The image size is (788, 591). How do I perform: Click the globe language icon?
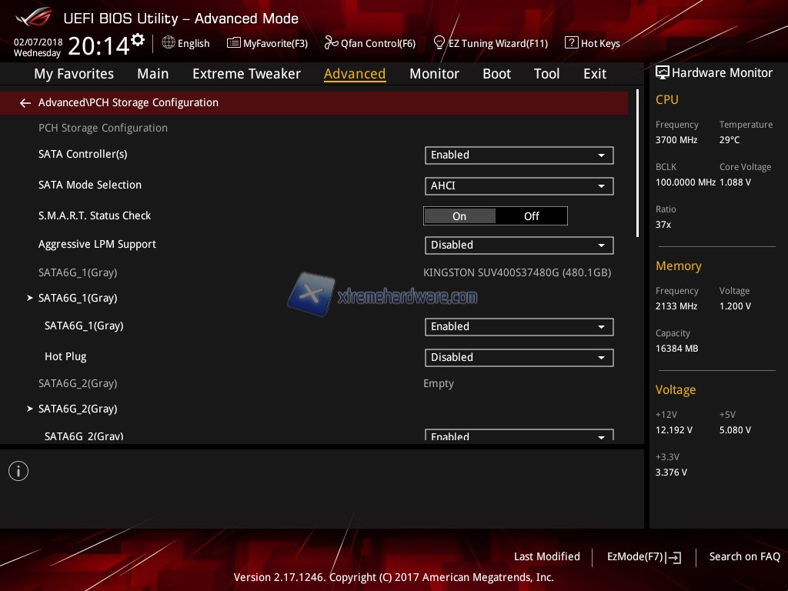coord(169,43)
